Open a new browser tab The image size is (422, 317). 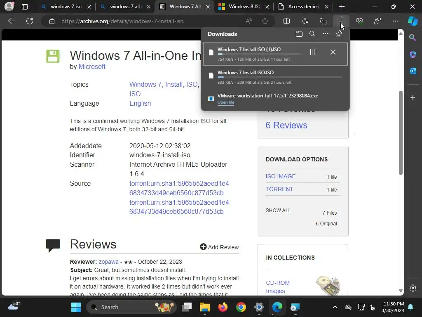click(342, 7)
